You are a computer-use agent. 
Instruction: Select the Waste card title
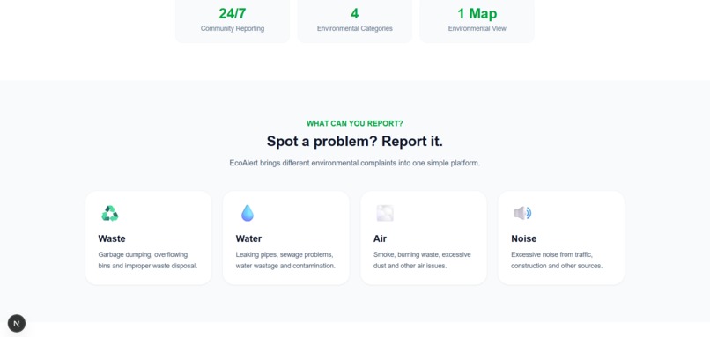112,238
